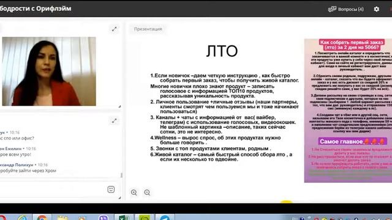The image size is (392, 220).
Task: Click the slide heading ЛТО
Action: point(222,51)
